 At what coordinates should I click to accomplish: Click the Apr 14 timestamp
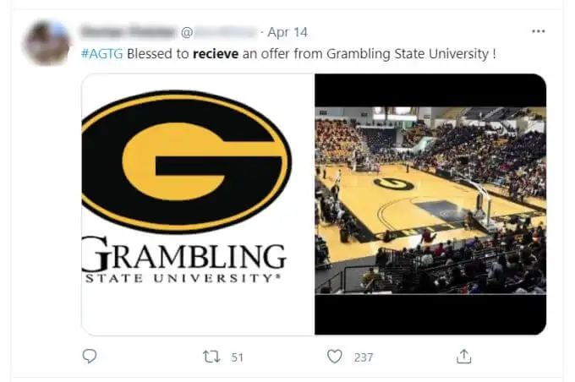click(x=287, y=32)
